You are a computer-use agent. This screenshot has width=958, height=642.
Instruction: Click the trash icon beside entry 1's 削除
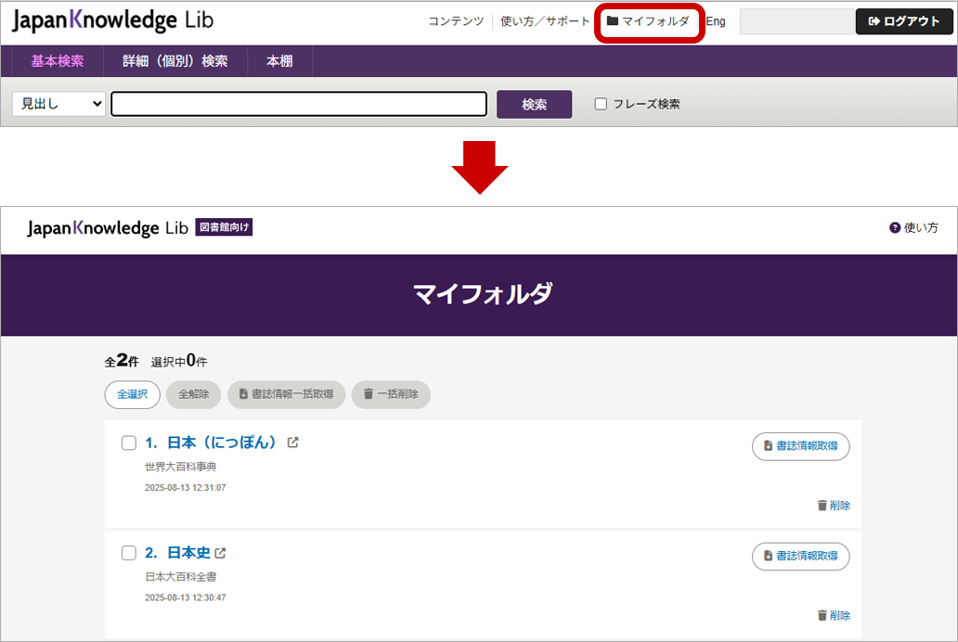tap(822, 505)
